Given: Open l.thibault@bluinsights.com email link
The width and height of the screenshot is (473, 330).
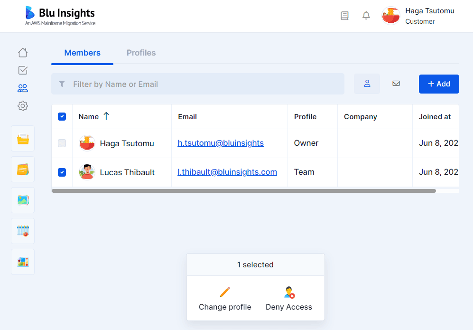Looking at the screenshot, I should coord(227,172).
